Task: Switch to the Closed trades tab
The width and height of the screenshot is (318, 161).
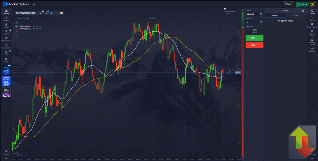Action: tap(296, 15)
